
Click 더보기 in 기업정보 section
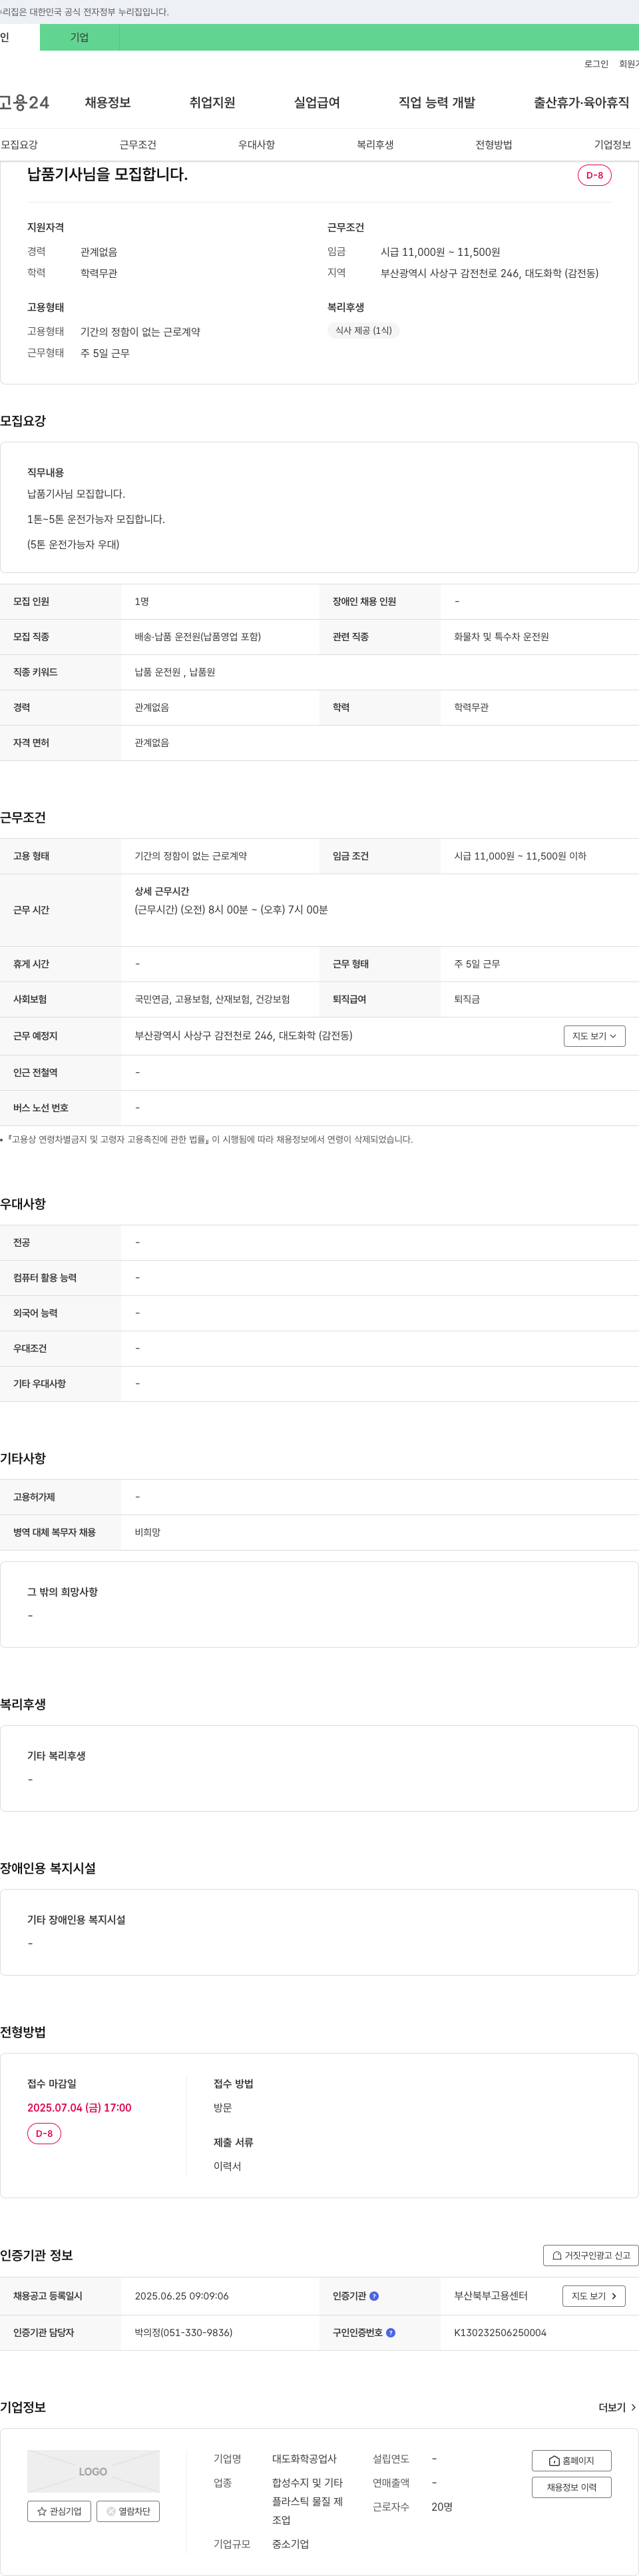tap(617, 2407)
